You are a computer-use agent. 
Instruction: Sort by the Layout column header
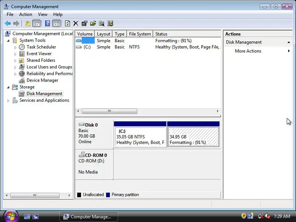click(104, 34)
